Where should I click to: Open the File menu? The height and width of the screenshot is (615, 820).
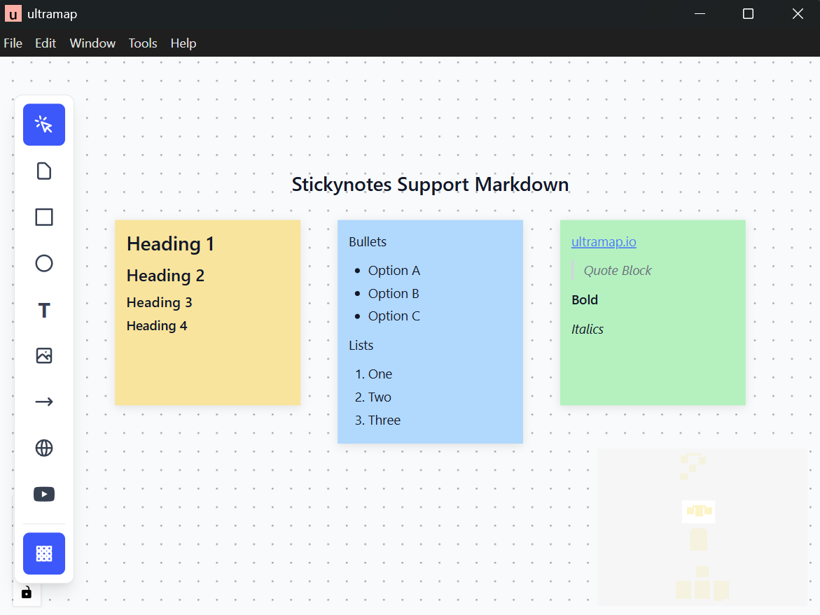pyautogui.click(x=13, y=43)
